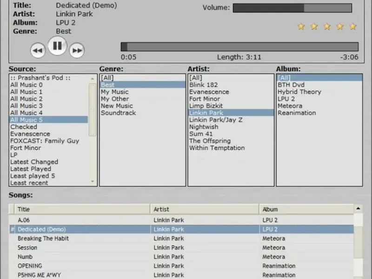The image size is (372, 279).
Task: Seek within the song progress bar
Action: click(239, 47)
